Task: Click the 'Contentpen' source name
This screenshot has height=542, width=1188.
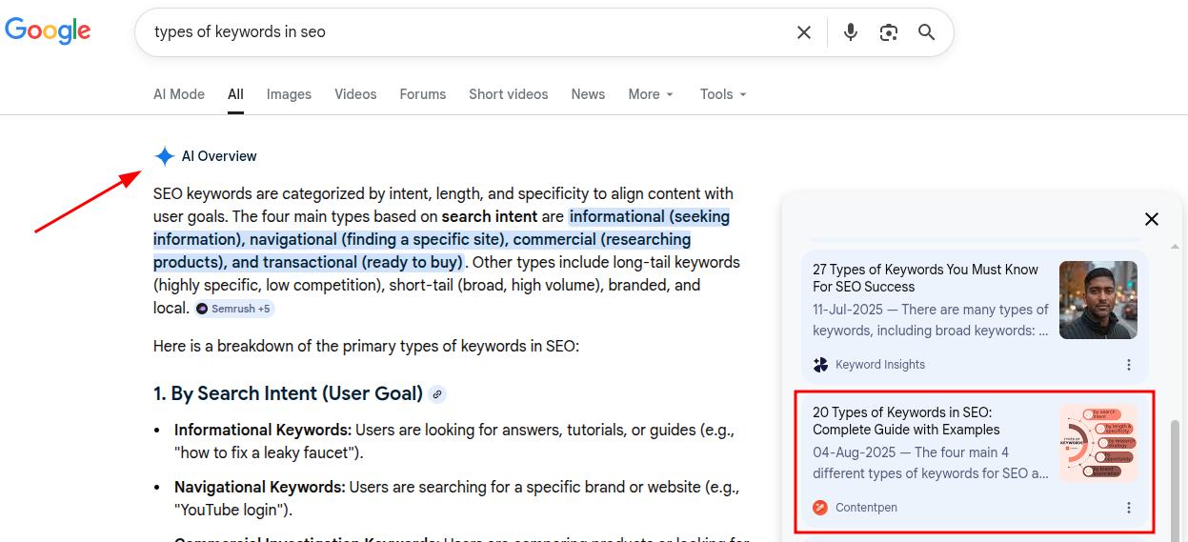Action: point(866,508)
